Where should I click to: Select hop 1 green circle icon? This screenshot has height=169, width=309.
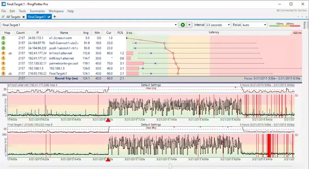(x=3, y=38)
